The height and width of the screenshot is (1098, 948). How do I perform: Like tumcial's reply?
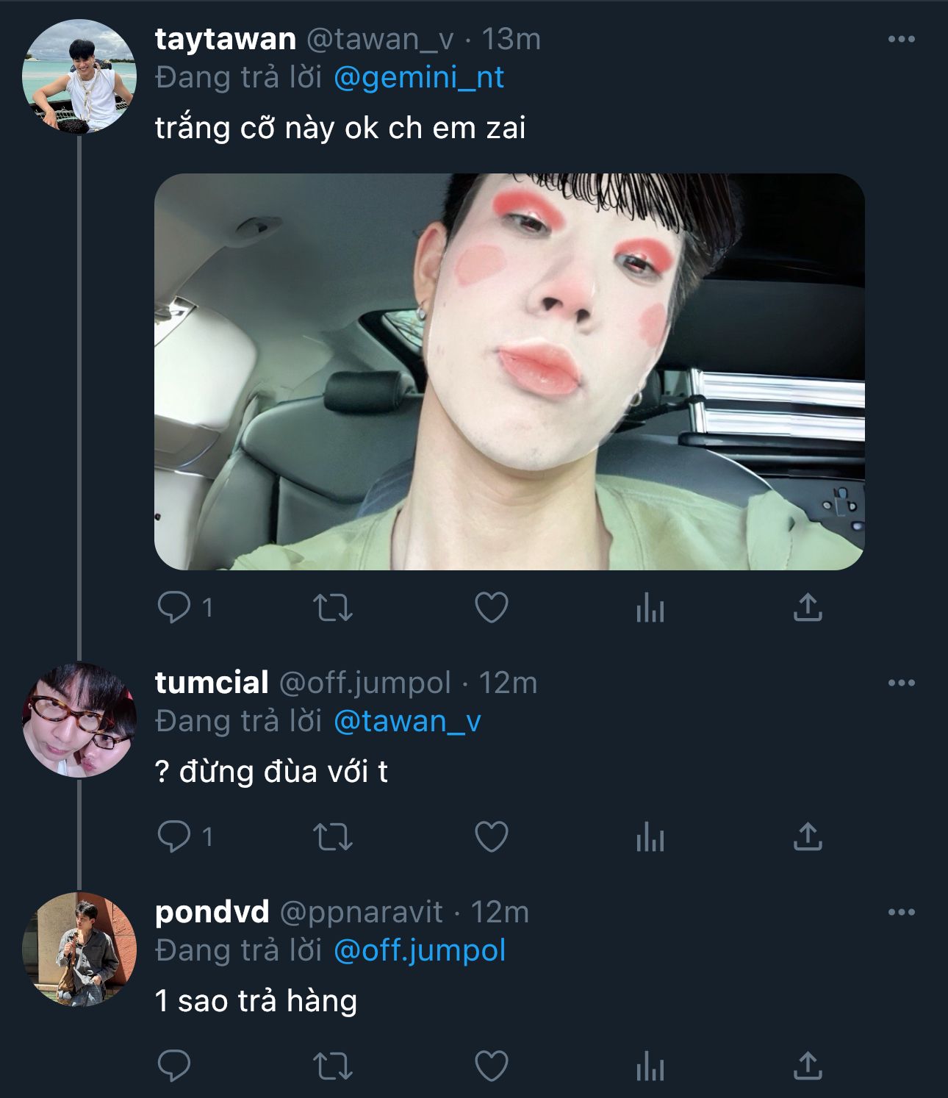coord(492,837)
